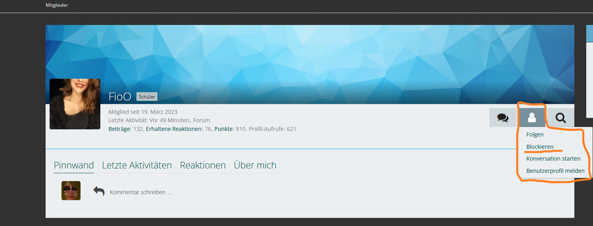Click Benutzerprofil melden to report the profile
The height and width of the screenshot is (226, 593).
555,171
